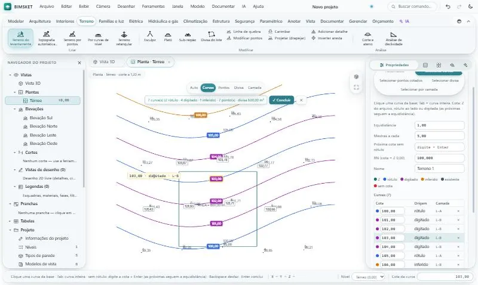Collapse the Vistas de desenho tree node

(x=14, y=170)
